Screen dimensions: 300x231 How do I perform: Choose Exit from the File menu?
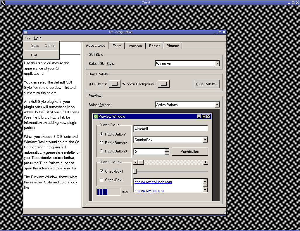(x=34, y=55)
